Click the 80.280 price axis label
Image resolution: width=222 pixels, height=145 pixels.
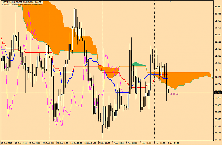(x=218, y=133)
